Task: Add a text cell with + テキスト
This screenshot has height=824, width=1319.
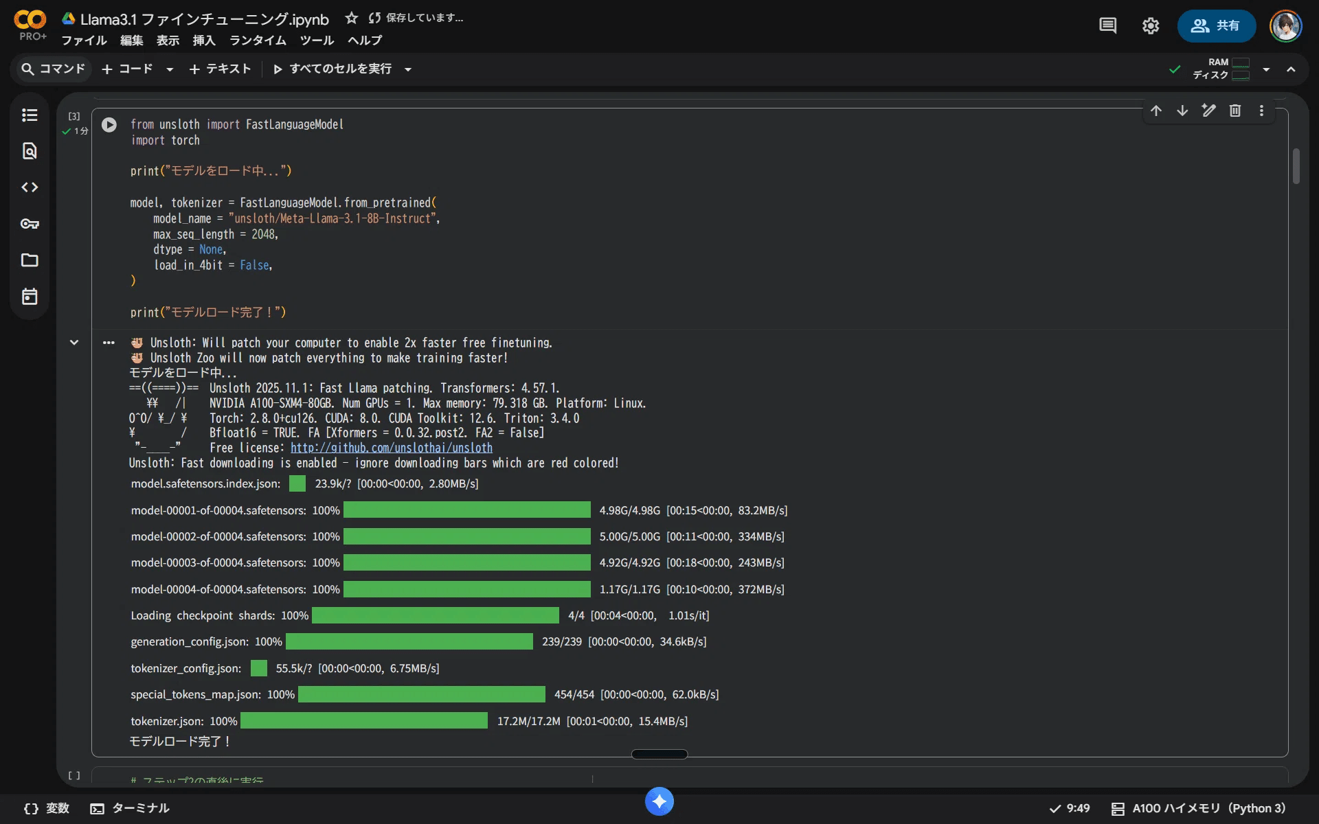Action: pyautogui.click(x=221, y=69)
